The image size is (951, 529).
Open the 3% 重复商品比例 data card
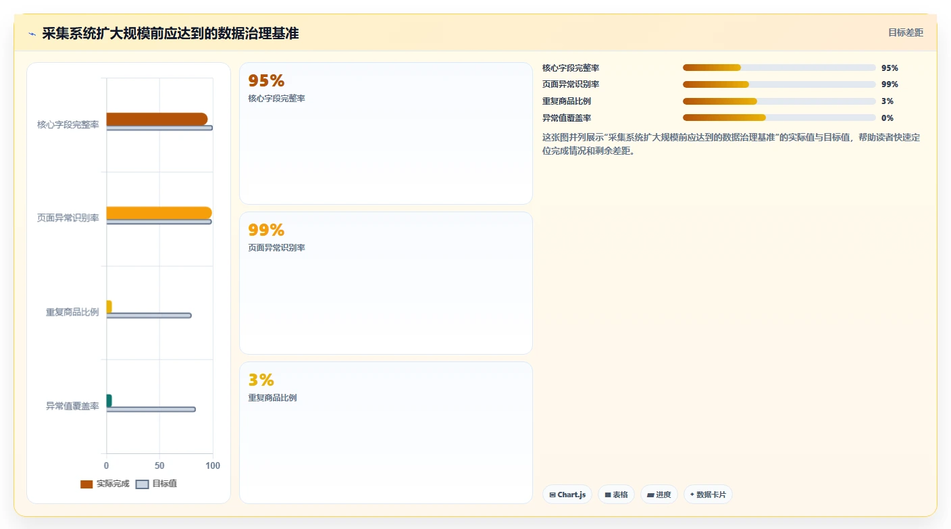click(386, 432)
